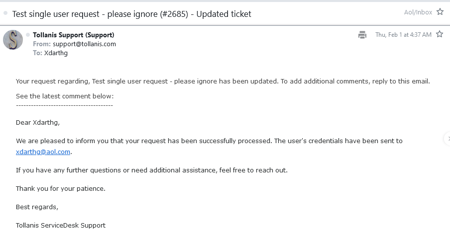This screenshot has width=450, height=240.
Task: Click the Tollanis Support sender avatar
Action: [13, 40]
